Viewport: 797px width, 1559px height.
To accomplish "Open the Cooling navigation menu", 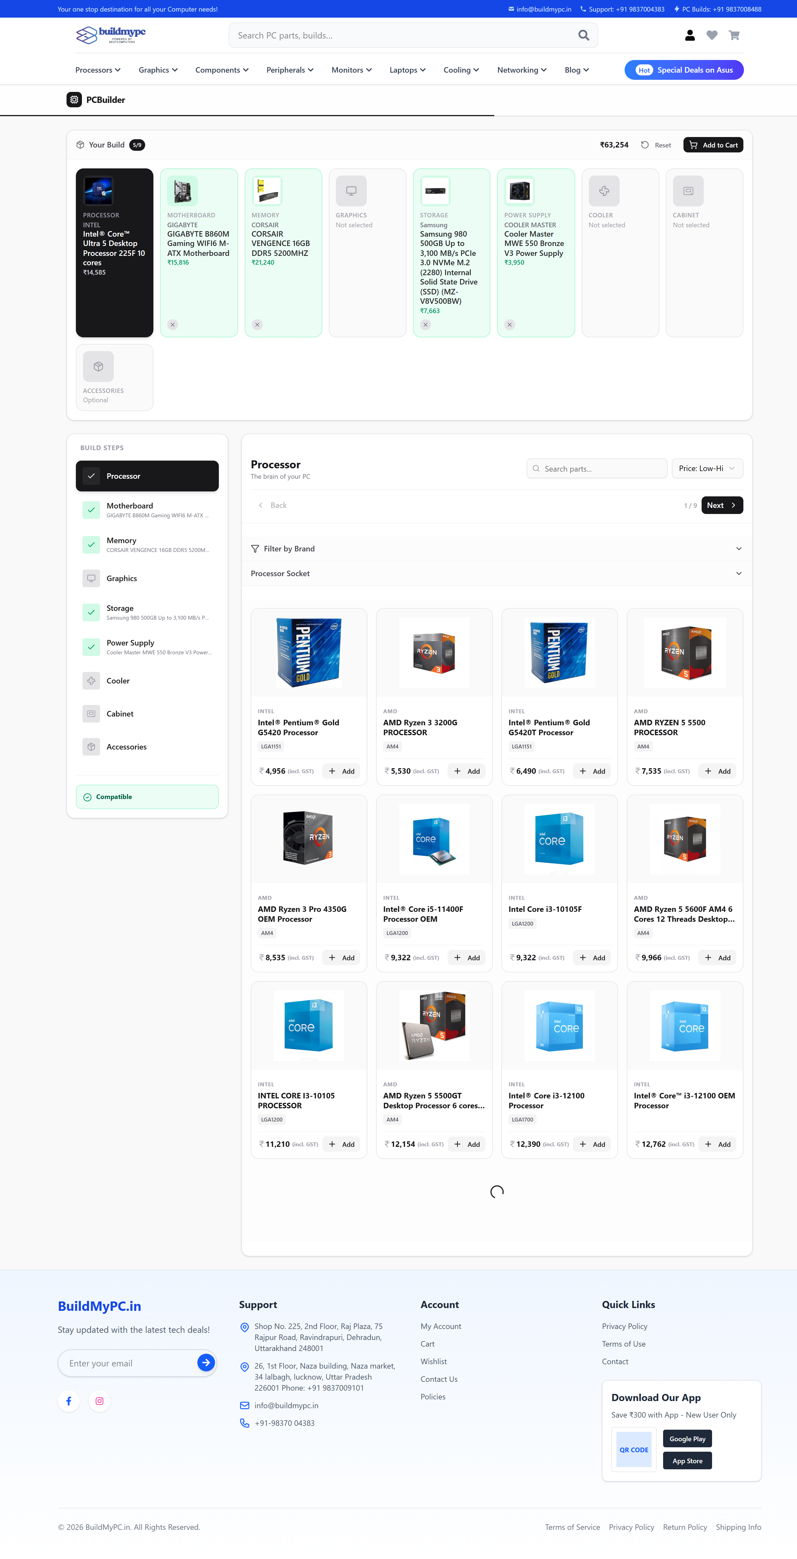I will pos(461,70).
